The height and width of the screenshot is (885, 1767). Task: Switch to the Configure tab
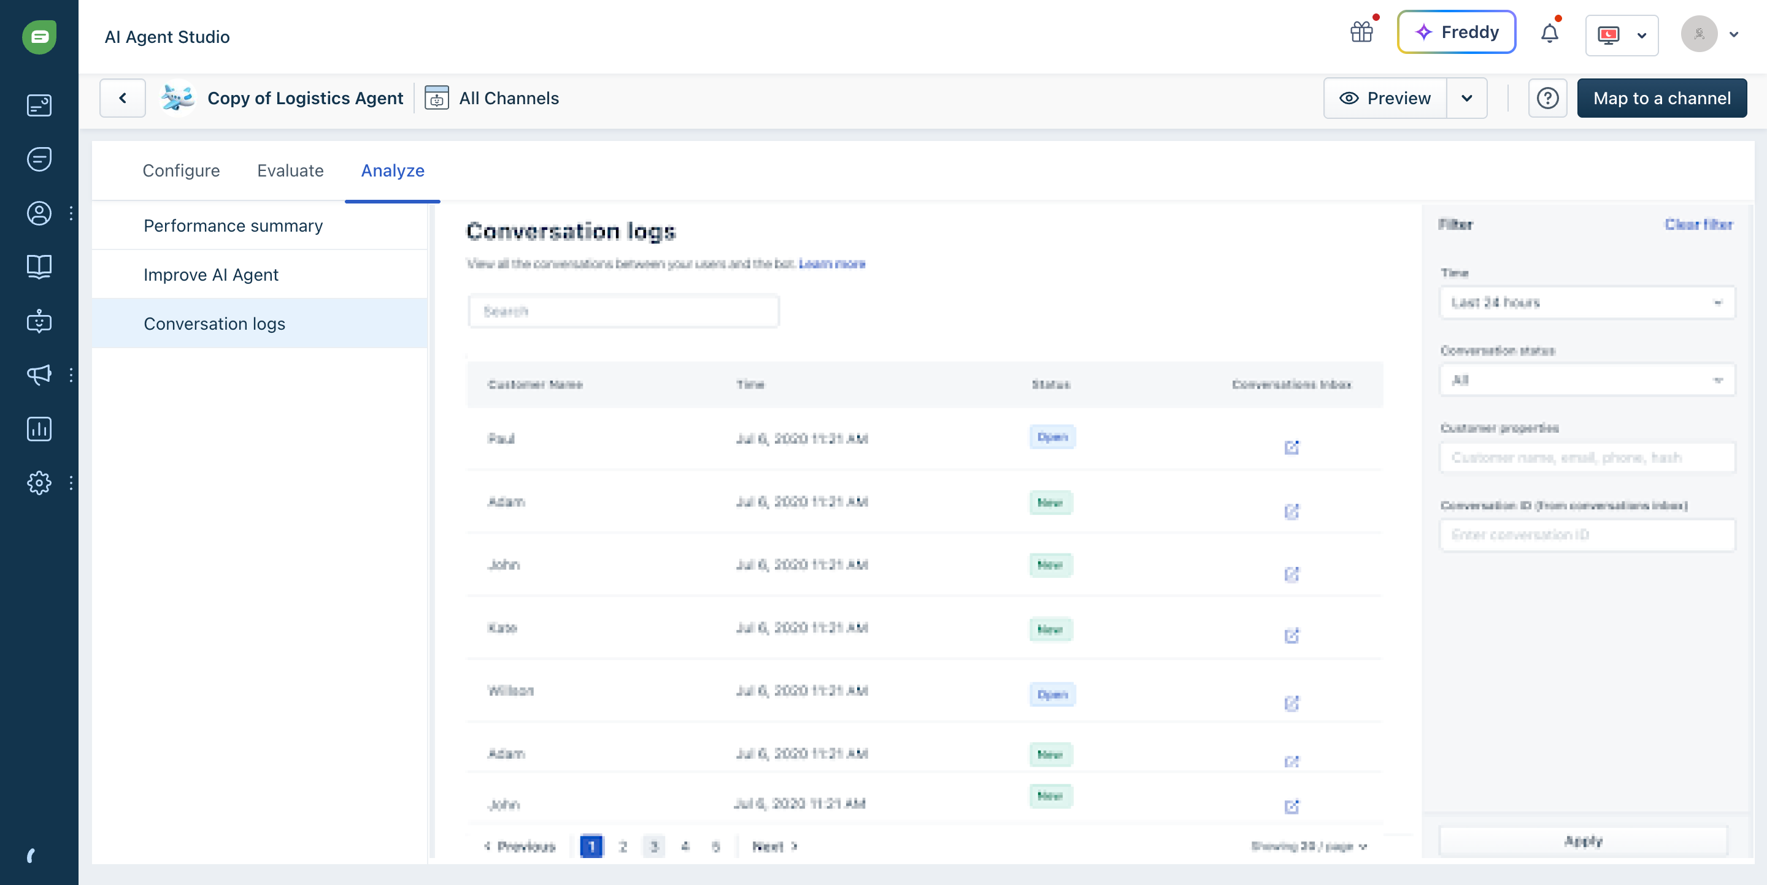[181, 170]
